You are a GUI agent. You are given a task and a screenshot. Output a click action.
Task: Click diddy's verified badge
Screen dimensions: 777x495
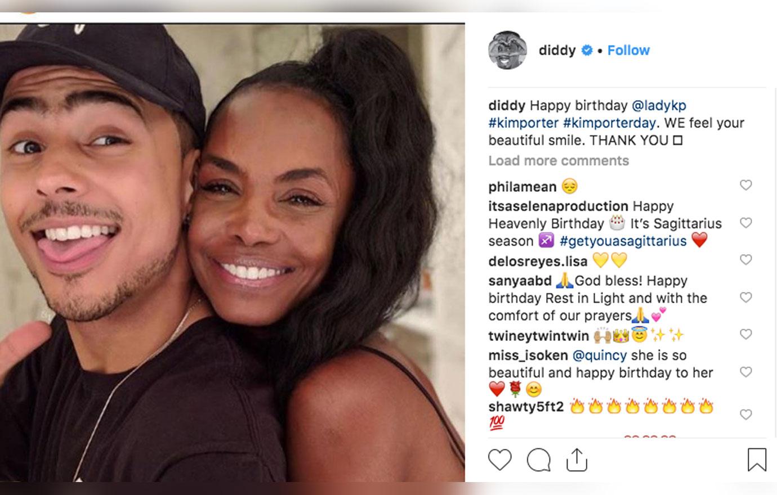click(586, 50)
